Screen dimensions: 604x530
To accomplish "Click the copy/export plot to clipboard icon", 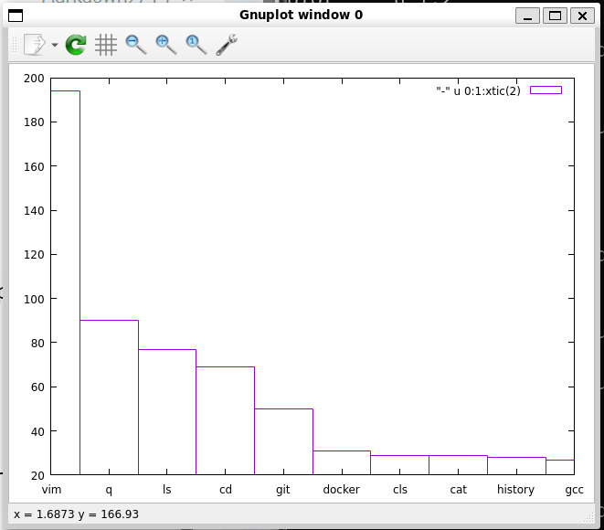I will tap(35, 45).
